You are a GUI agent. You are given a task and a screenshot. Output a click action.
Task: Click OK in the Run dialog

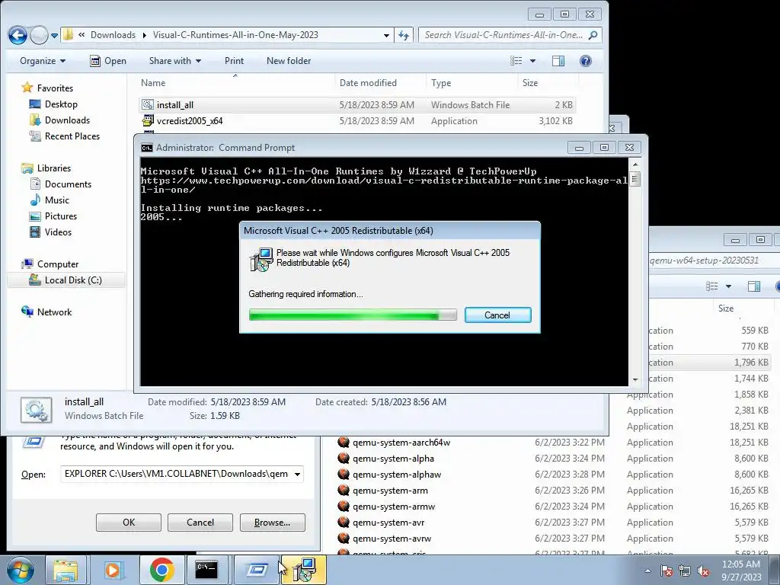coord(129,523)
